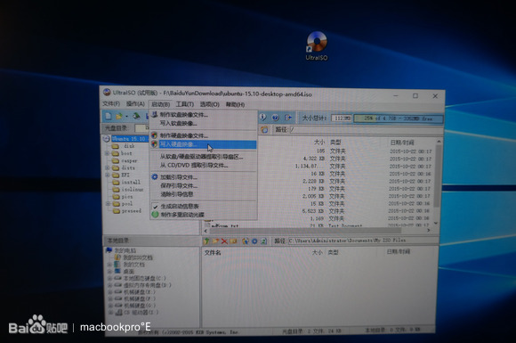The width and height of the screenshot is (516, 343).
Task: Select the preseed folder in image tree
Action: [132, 211]
